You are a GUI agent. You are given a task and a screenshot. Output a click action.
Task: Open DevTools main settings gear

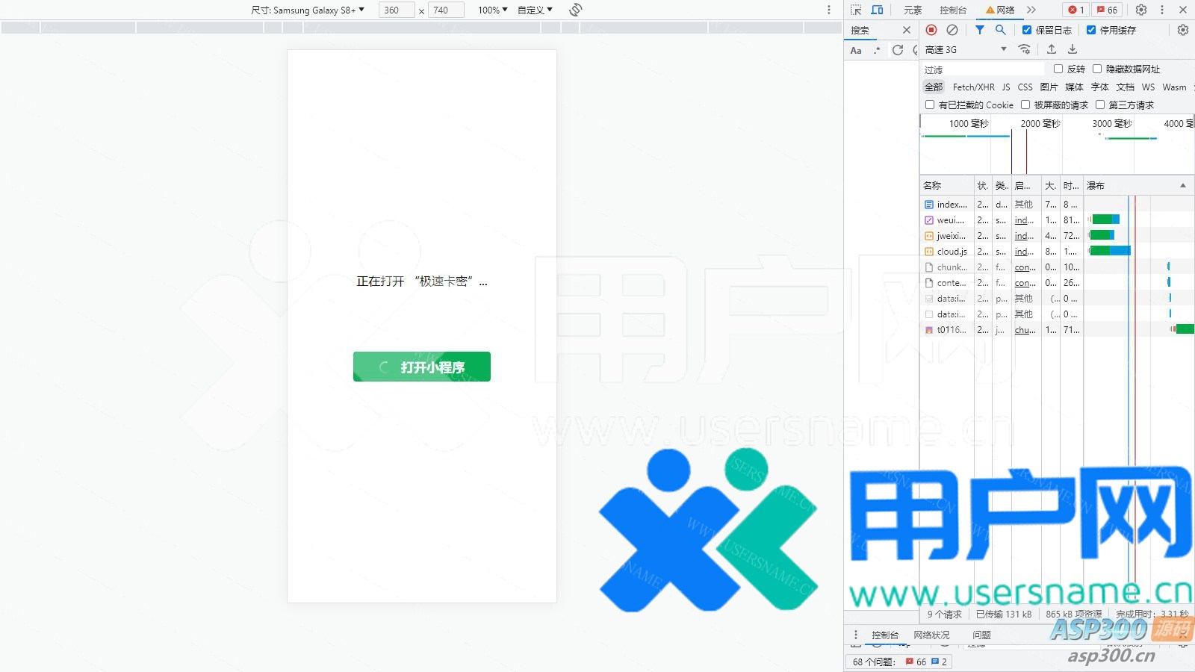pos(1141,10)
